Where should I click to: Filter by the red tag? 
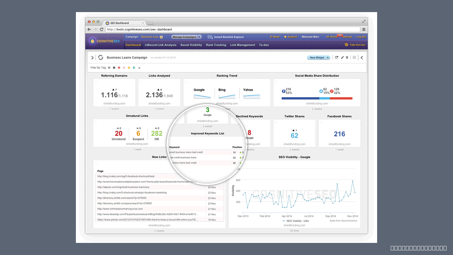pos(119,68)
